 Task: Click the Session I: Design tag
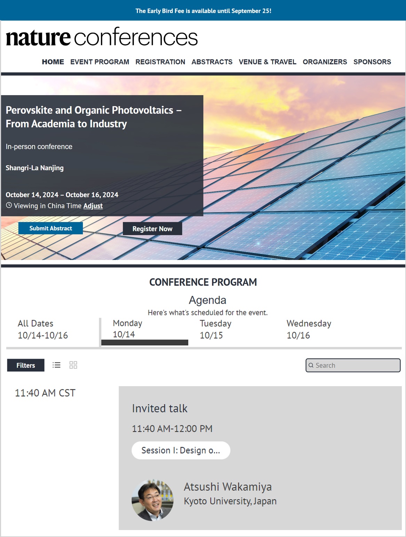coord(181,450)
